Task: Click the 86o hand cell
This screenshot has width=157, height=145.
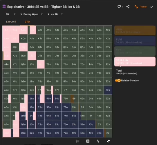Action: point(57,98)
